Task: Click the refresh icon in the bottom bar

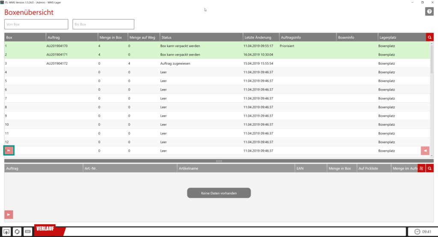Action: (x=17, y=231)
